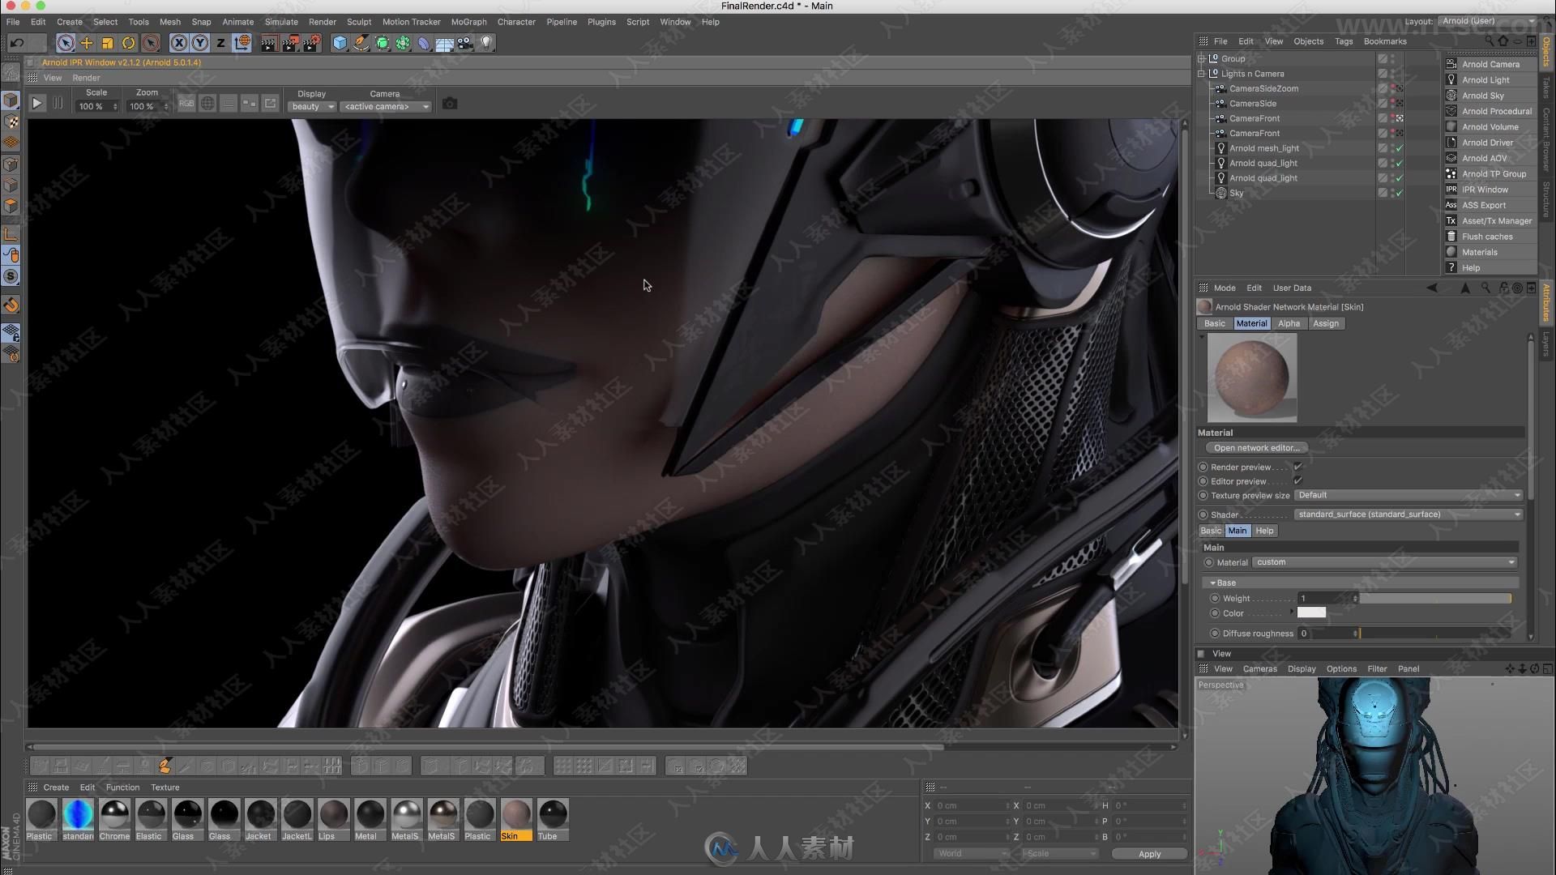Adjust the Base Weight slider
The height and width of the screenshot is (875, 1556).
point(1434,599)
